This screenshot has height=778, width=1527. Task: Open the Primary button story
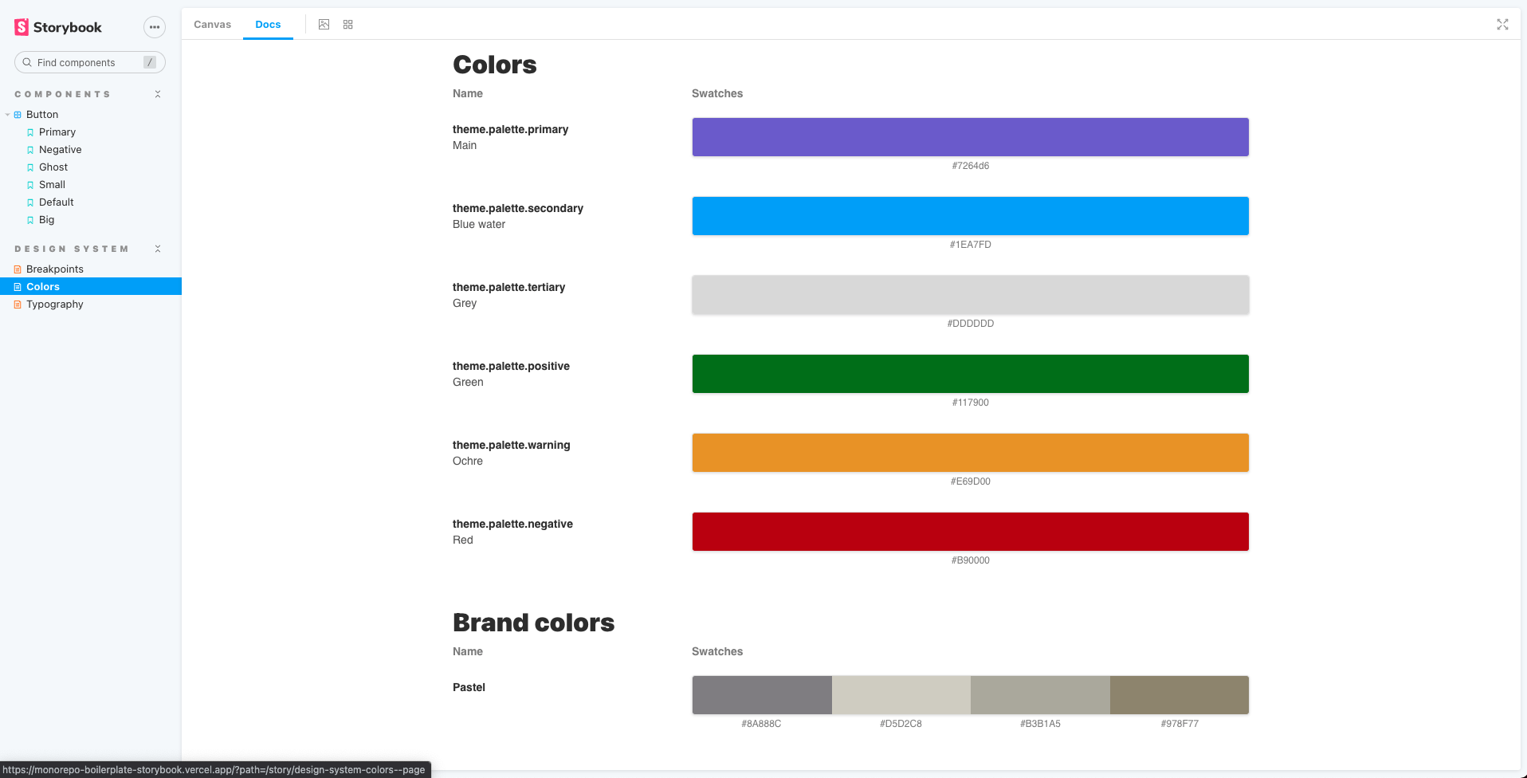click(x=57, y=132)
